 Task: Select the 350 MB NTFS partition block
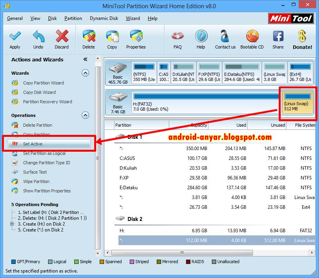[144, 72]
